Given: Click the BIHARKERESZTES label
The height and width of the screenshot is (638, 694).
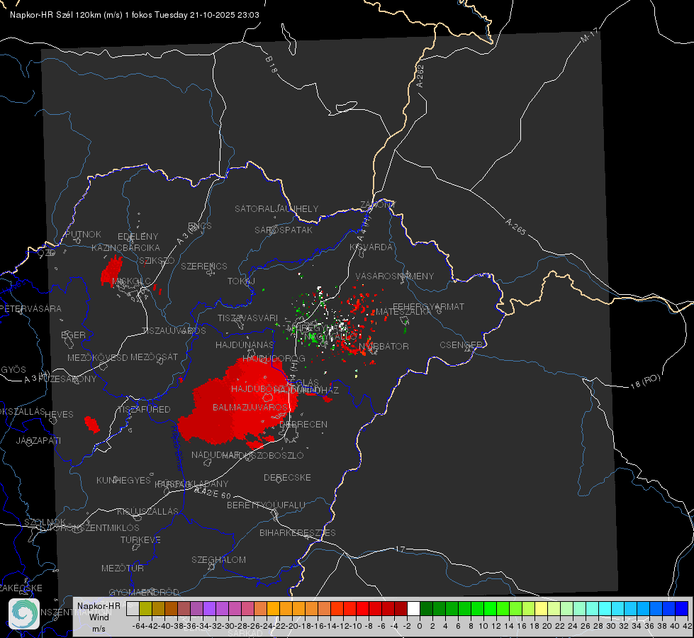Looking at the screenshot, I should click(298, 532).
